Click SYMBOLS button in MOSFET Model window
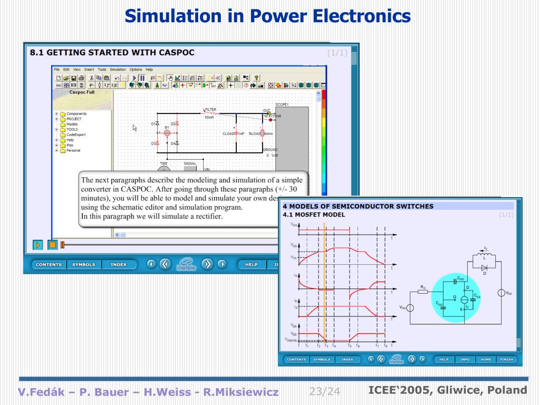540x405 pixels. click(322, 359)
